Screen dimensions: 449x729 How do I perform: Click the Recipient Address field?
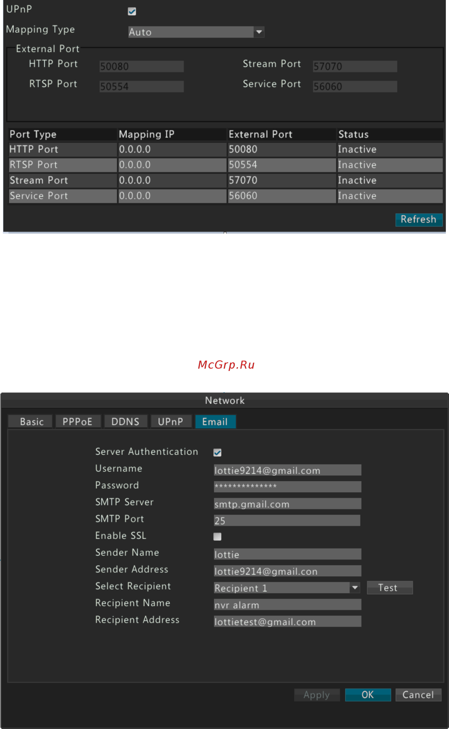[x=287, y=621]
